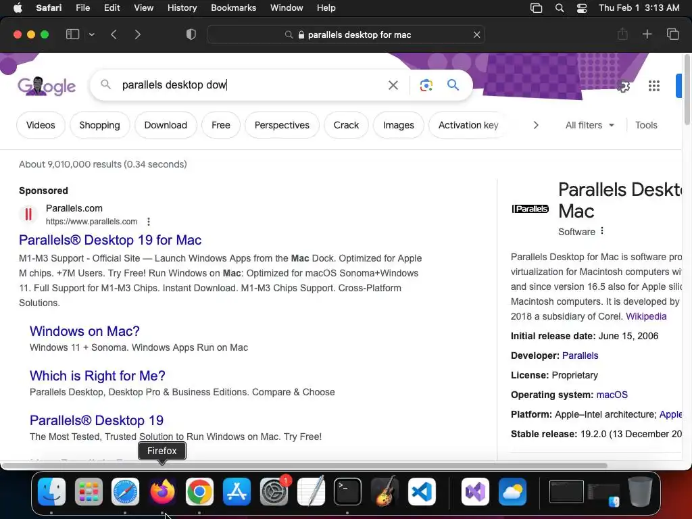Screen dimensions: 692x519
Task: Click the Parallels.com favicon
Action: tap(28, 214)
